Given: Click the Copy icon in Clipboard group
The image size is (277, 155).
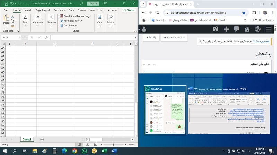Looking at the screenshot, I should (x=12, y=21).
